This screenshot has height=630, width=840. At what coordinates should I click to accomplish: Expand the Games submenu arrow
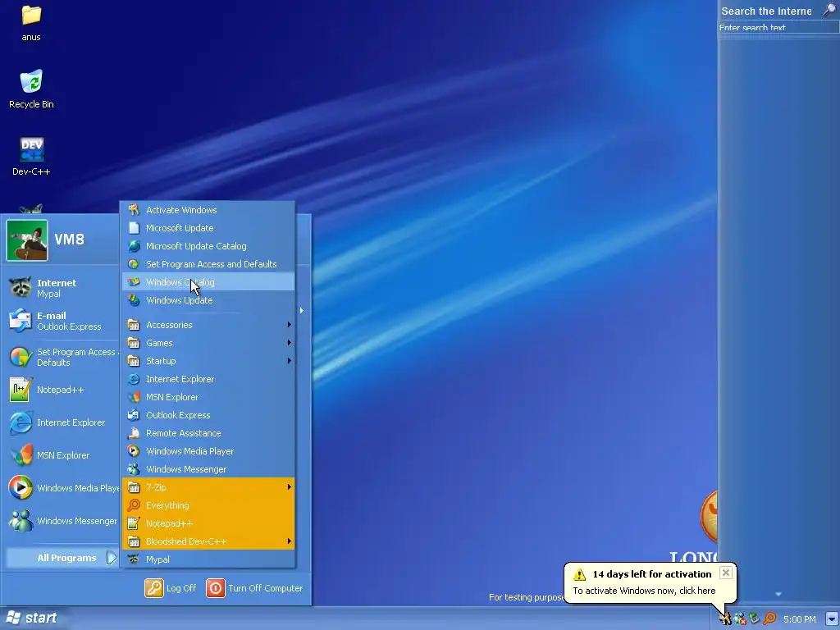coord(290,343)
